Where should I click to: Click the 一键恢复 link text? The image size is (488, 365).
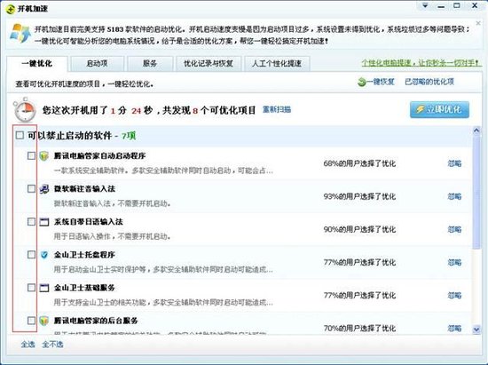(x=381, y=82)
